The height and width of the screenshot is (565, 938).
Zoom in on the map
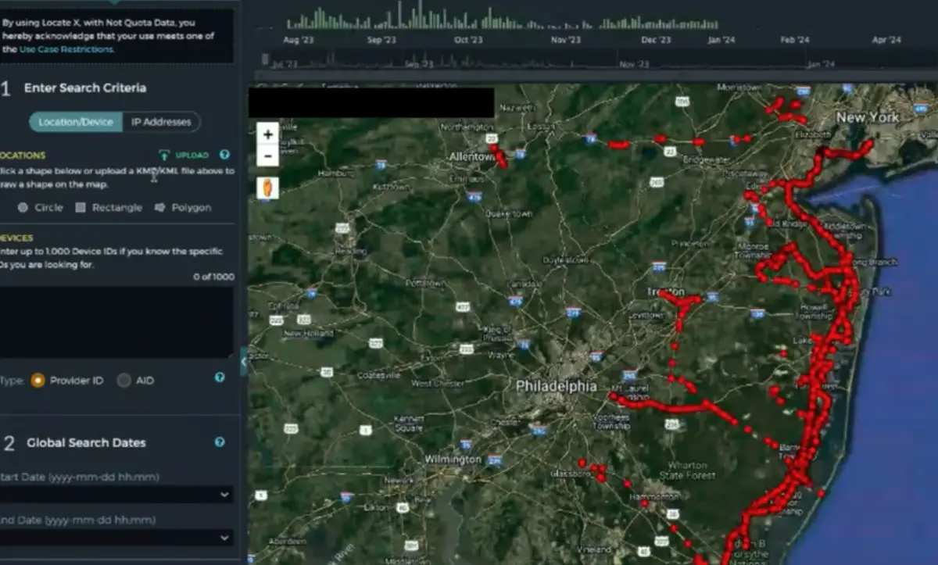pos(267,134)
